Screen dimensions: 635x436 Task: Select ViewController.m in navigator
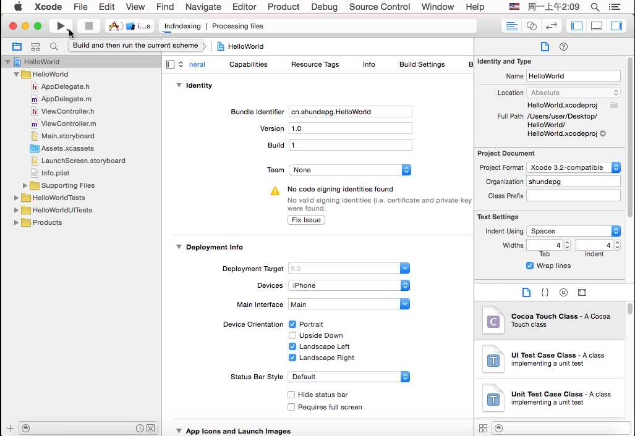point(69,124)
